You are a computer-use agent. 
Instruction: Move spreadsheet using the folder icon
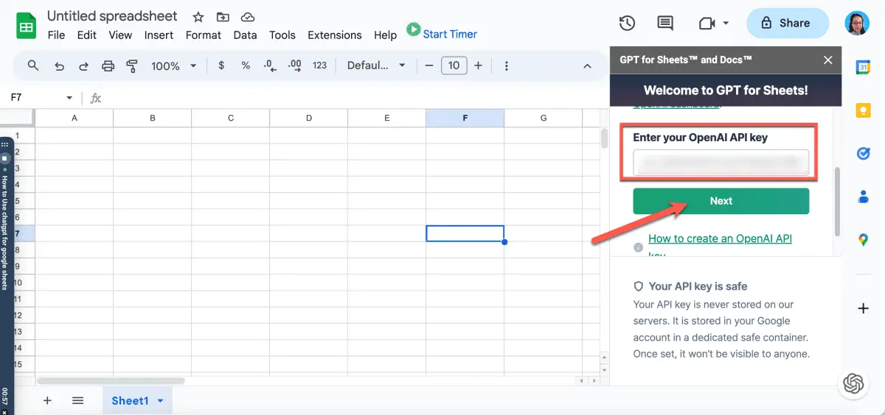223,17
